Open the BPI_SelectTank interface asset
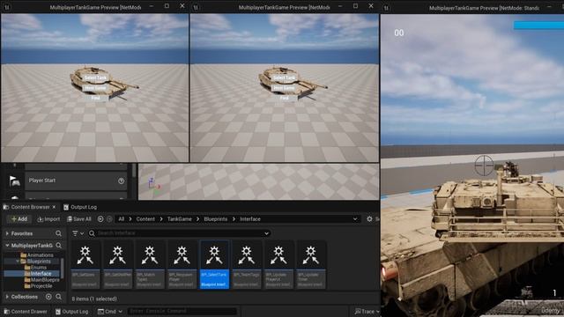 [x=214, y=264]
